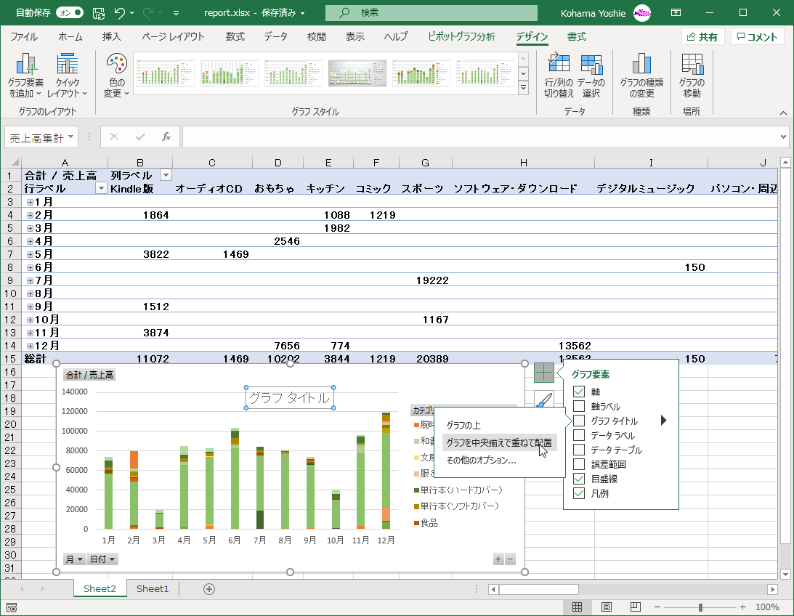Select グラフを中央揃えで重ねて配置 menu option
This screenshot has height=616, width=794.
coord(498,443)
